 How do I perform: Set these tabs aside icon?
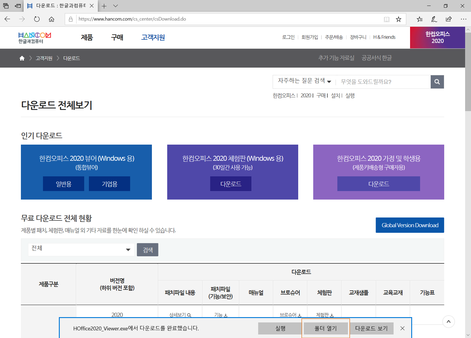point(18,6)
